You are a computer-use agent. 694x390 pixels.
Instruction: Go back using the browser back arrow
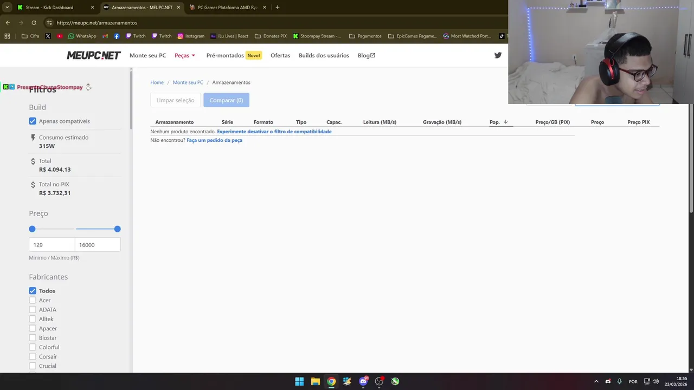8,23
